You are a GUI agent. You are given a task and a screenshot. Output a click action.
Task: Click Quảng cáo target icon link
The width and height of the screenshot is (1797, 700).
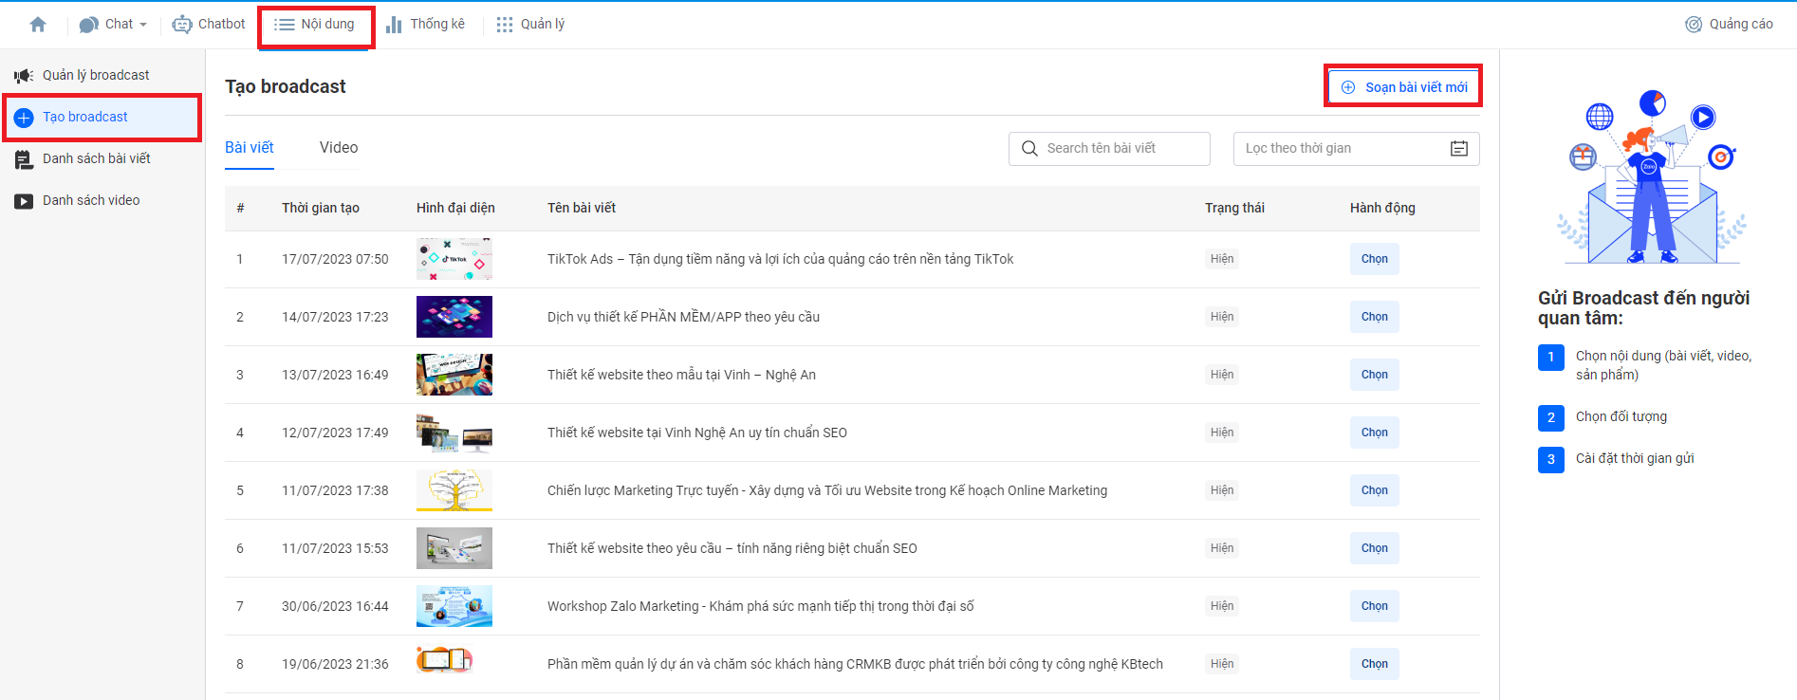pyautogui.click(x=1728, y=25)
